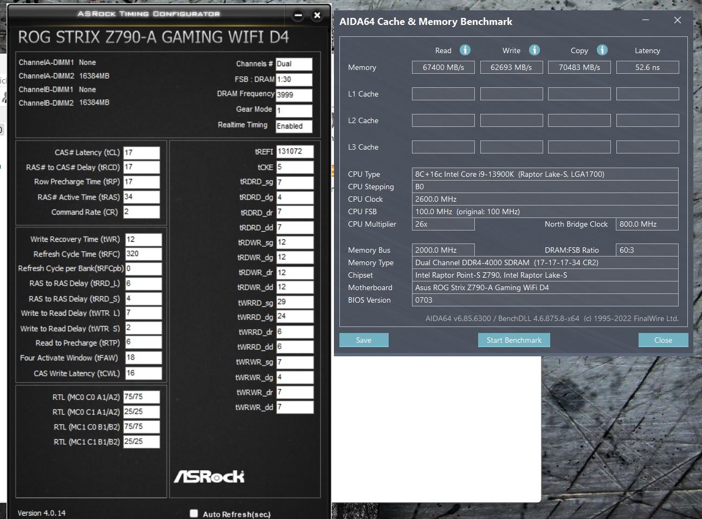Select the Gear Mode field
702x519 pixels.
coord(294,111)
